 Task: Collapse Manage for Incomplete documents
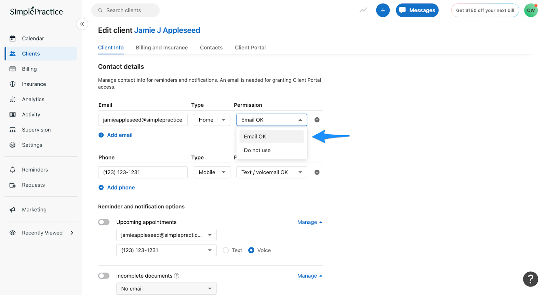click(310, 276)
